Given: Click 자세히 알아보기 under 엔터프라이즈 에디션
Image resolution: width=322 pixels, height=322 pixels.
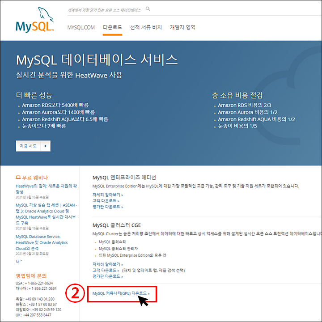Looking at the screenshot, I should click(108, 195).
